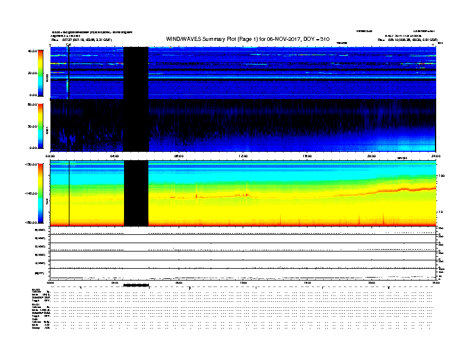Click the black data gap in RAD2 spectrogram
Viewport: 470px width, 363px height.
click(136, 73)
